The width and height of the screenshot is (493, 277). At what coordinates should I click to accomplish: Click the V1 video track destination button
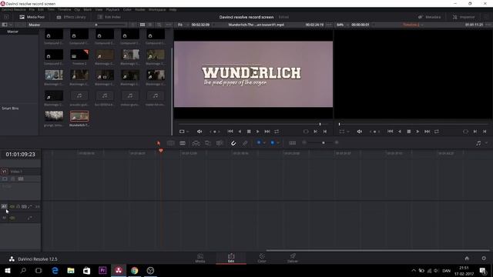[x=5, y=172]
